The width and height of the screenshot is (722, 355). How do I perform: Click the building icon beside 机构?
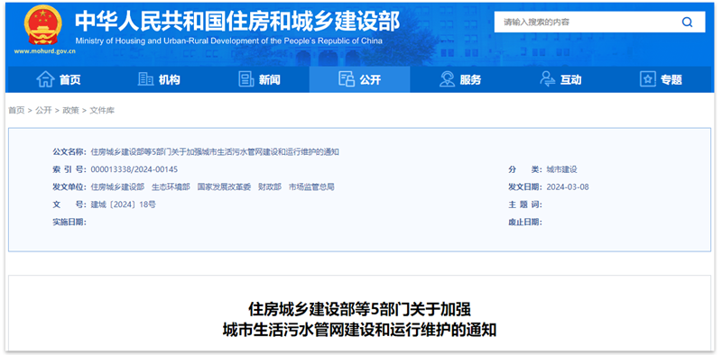point(145,79)
